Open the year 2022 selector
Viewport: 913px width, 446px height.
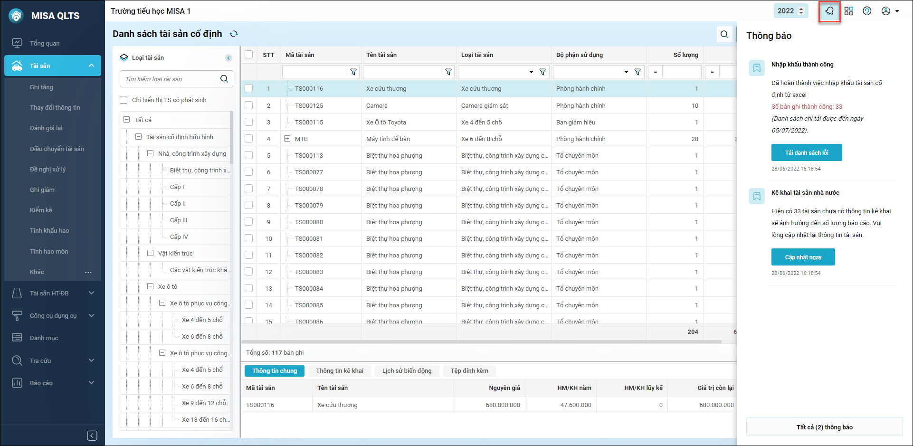point(790,11)
